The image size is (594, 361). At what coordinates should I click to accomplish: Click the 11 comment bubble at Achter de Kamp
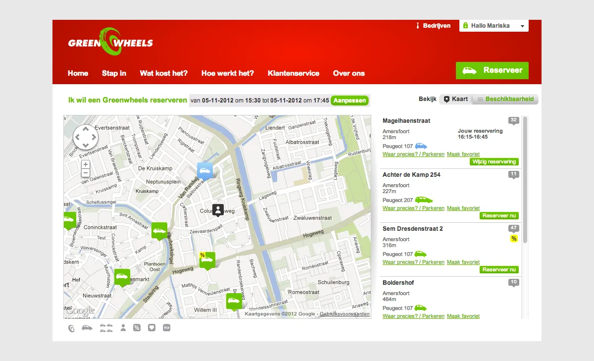click(513, 174)
